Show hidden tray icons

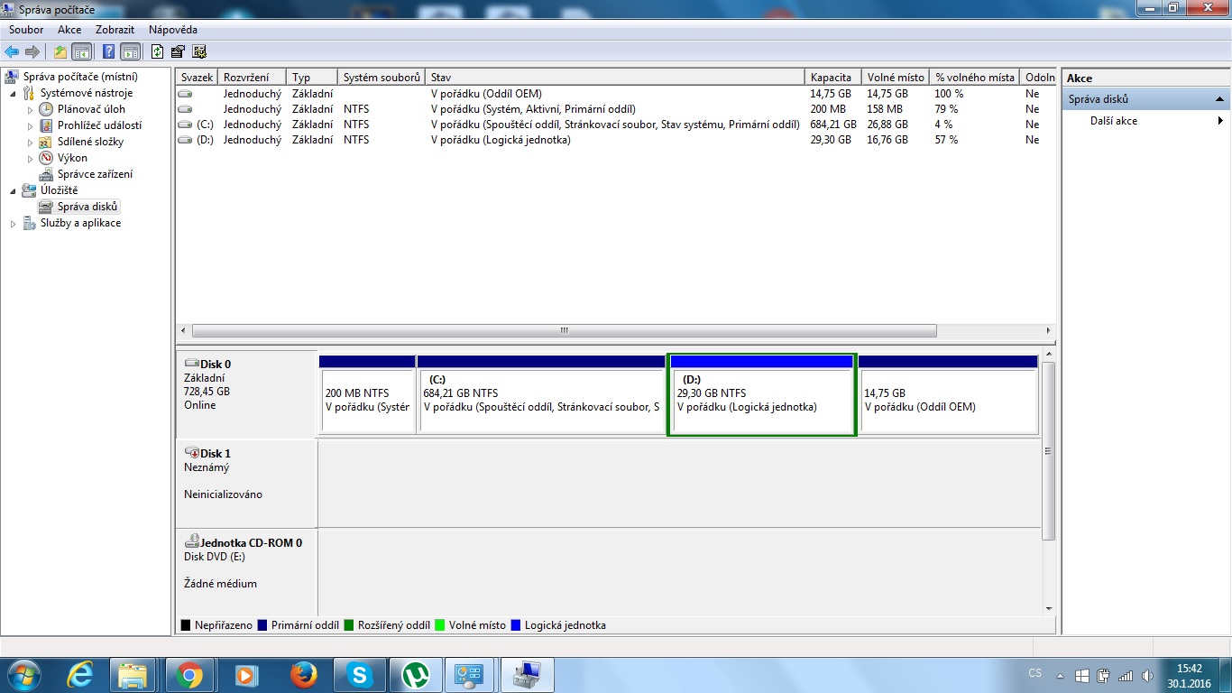click(1062, 675)
